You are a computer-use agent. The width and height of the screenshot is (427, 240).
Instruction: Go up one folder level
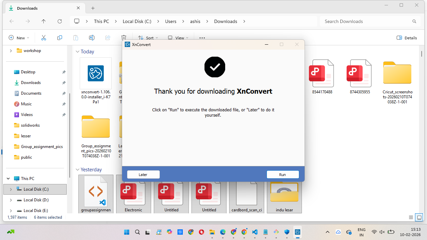click(44, 21)
